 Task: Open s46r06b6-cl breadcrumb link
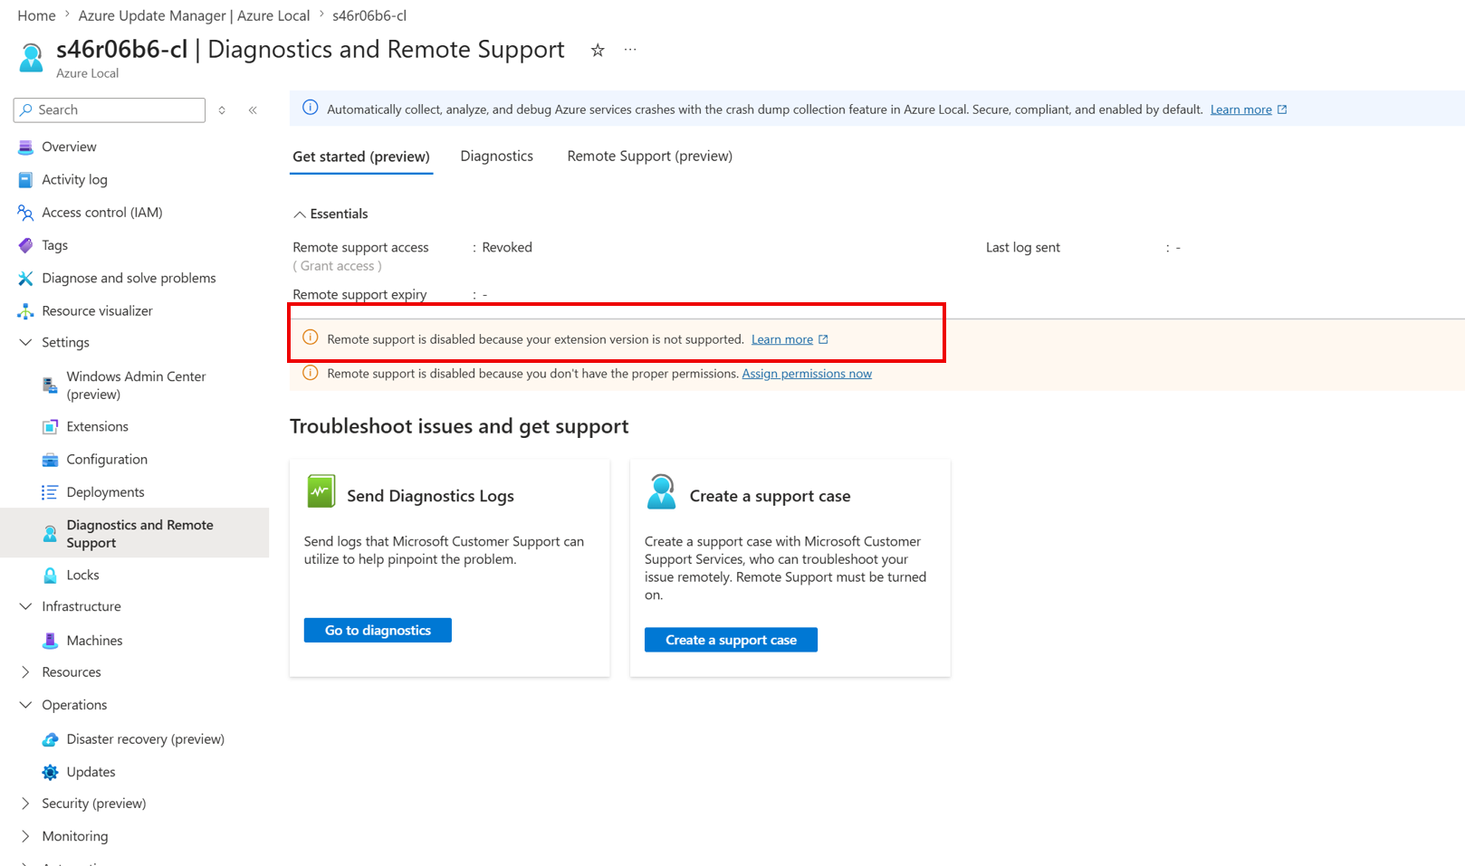pos(369,15)
